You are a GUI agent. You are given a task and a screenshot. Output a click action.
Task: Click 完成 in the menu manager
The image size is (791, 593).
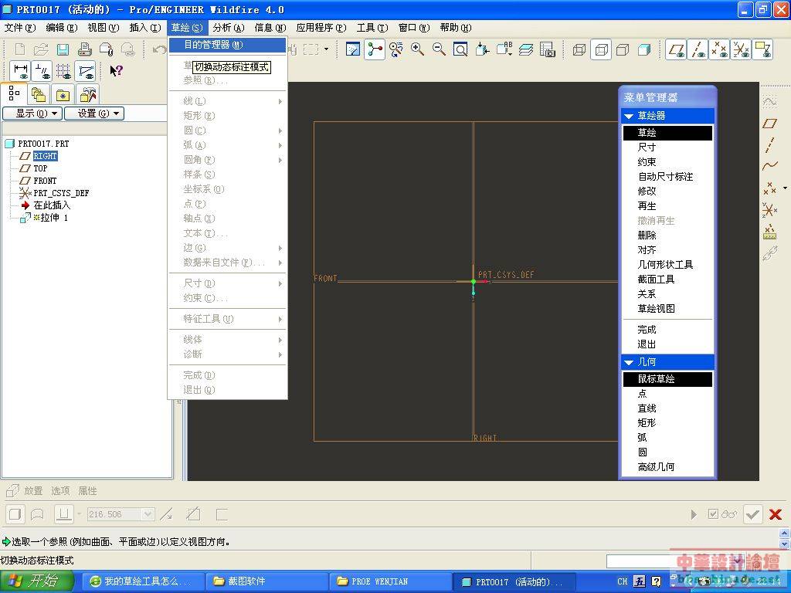click(647, 330)
